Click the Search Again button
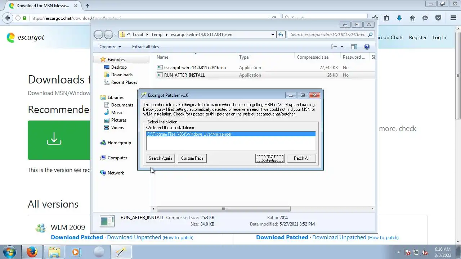This screenshot has width=461, height=259. click(160, 158)
